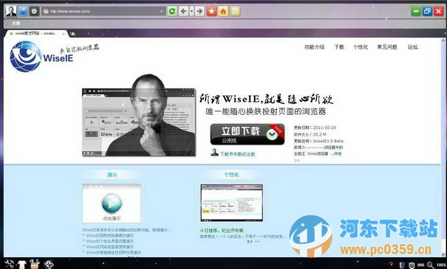
Task: Click the toolbox icon in bottom bar
Action: click(35, 264)
